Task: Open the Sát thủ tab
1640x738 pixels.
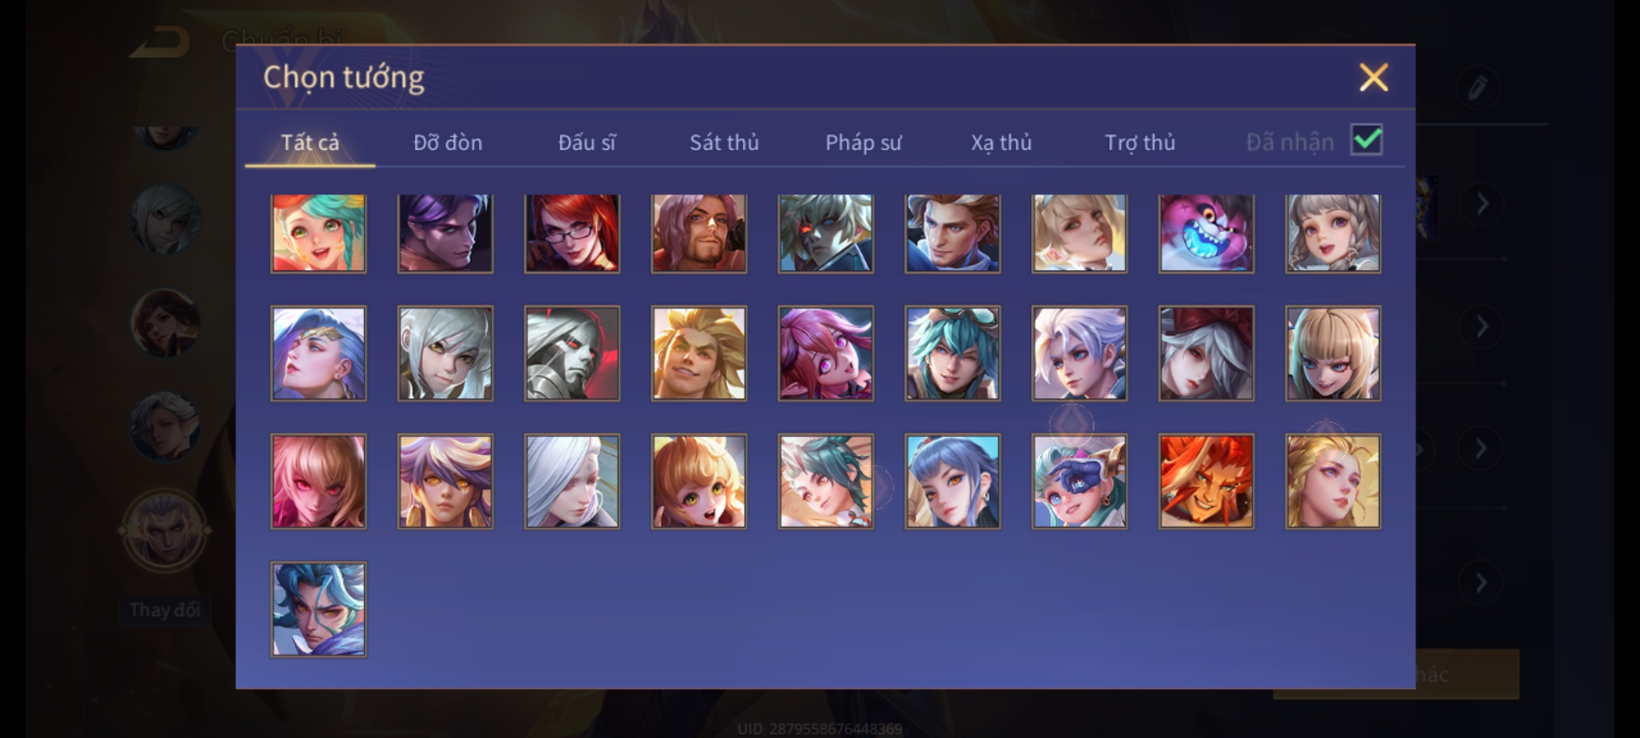Action: 724,142
